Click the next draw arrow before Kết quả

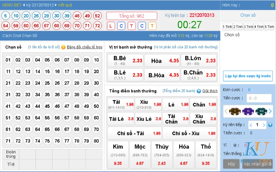[x=56, y=5]
